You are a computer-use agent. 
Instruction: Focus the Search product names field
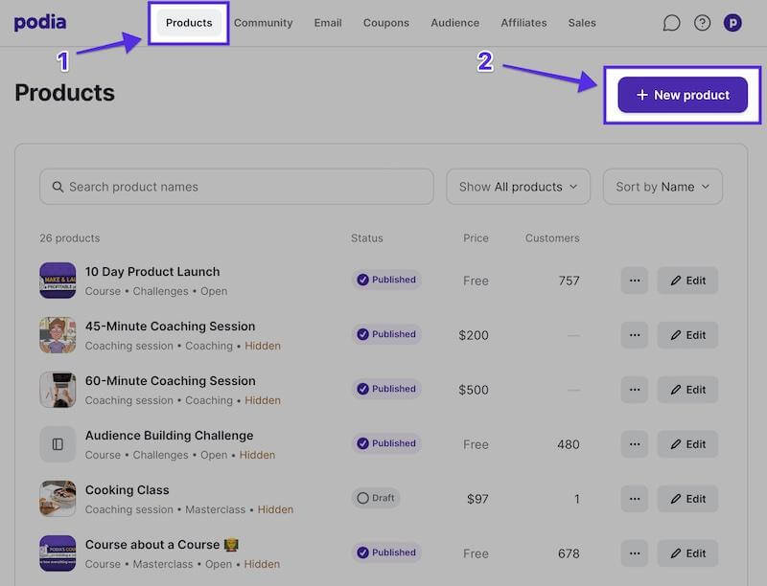pos(236,187)
